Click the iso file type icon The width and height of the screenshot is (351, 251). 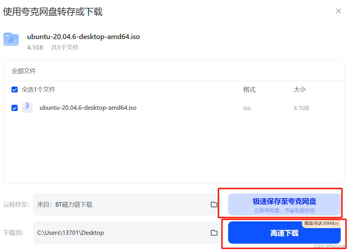(28, 107)
